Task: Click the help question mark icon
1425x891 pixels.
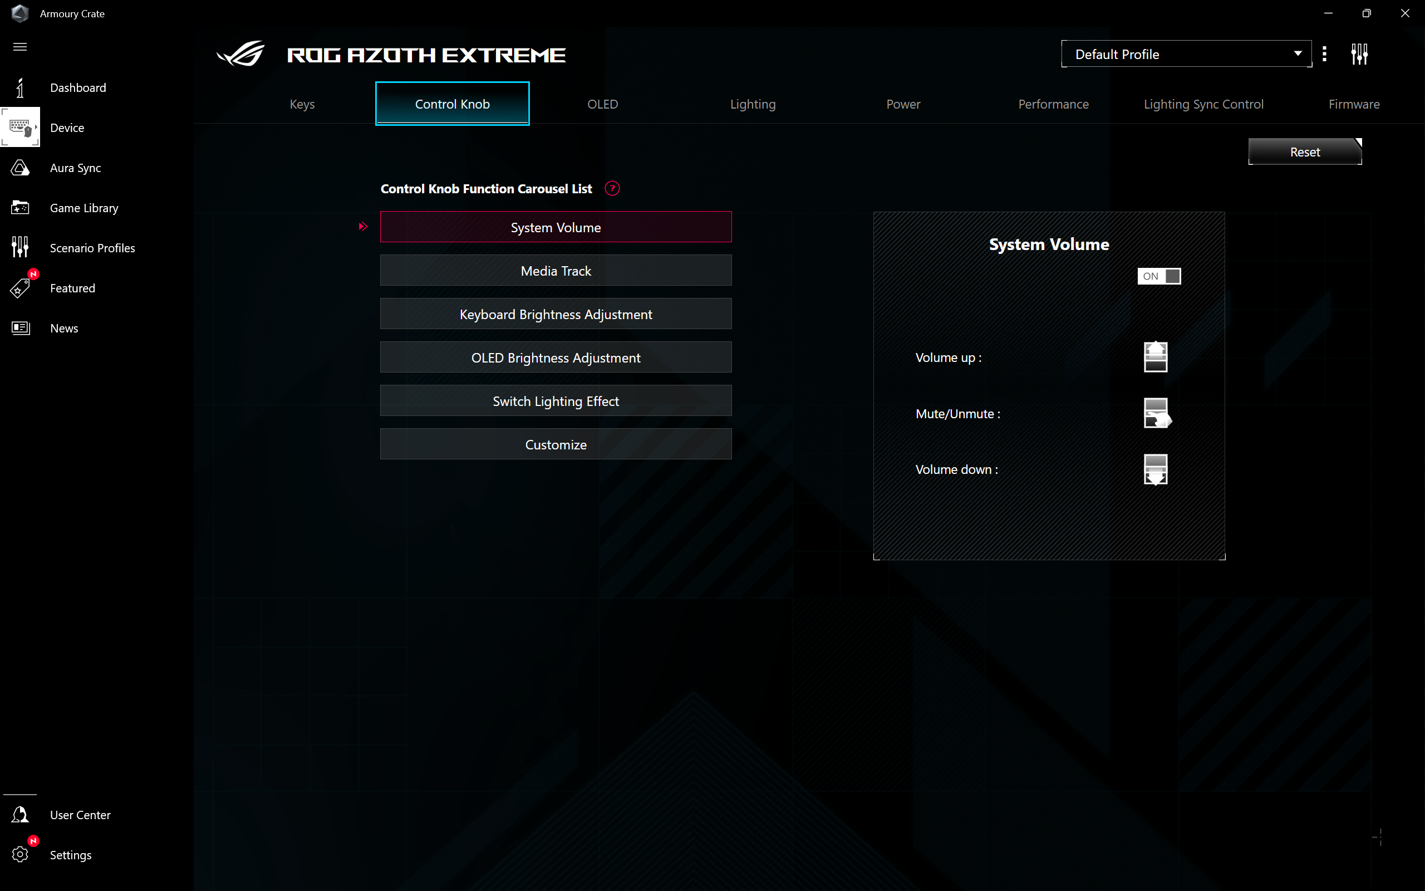Action: (612, 189)
